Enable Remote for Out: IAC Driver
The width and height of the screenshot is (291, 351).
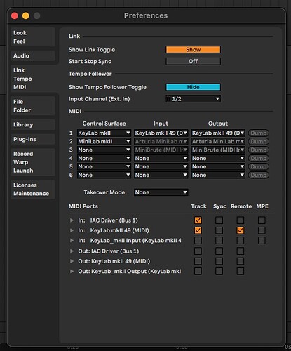(241, 251)
